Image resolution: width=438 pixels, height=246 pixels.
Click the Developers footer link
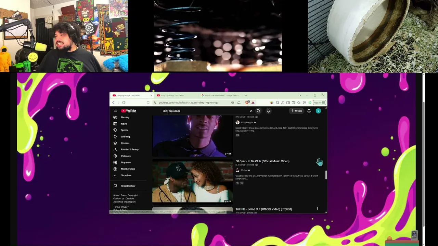pos(130,202)
